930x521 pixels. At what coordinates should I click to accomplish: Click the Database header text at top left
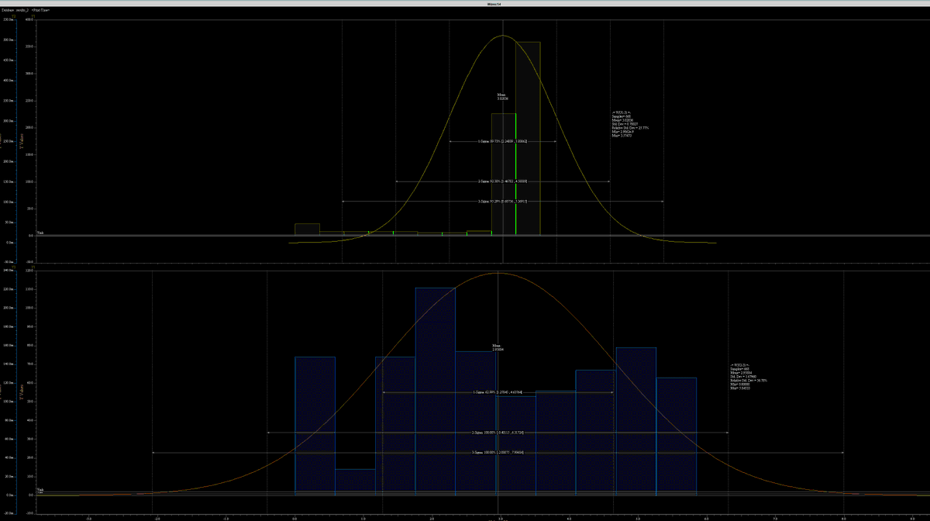(15, 10)
